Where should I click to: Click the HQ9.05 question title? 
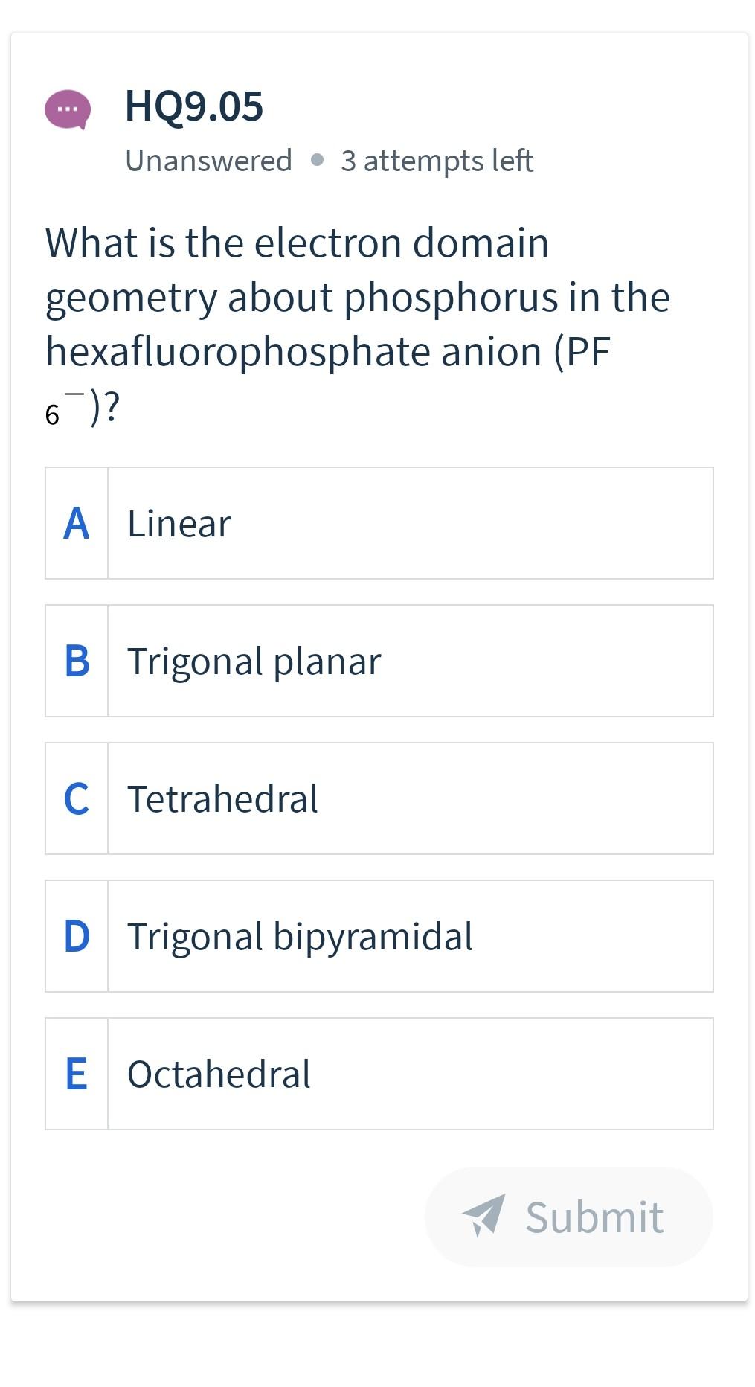coord(194,106)
